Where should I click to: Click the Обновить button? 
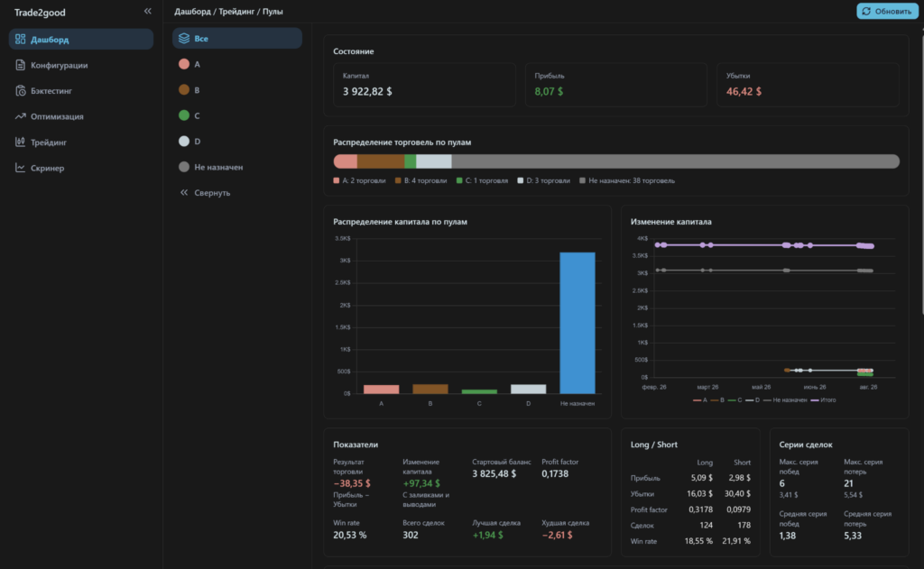[887, 11]
